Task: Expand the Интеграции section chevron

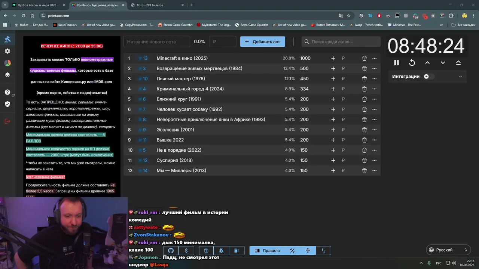Action: [460, 77]
